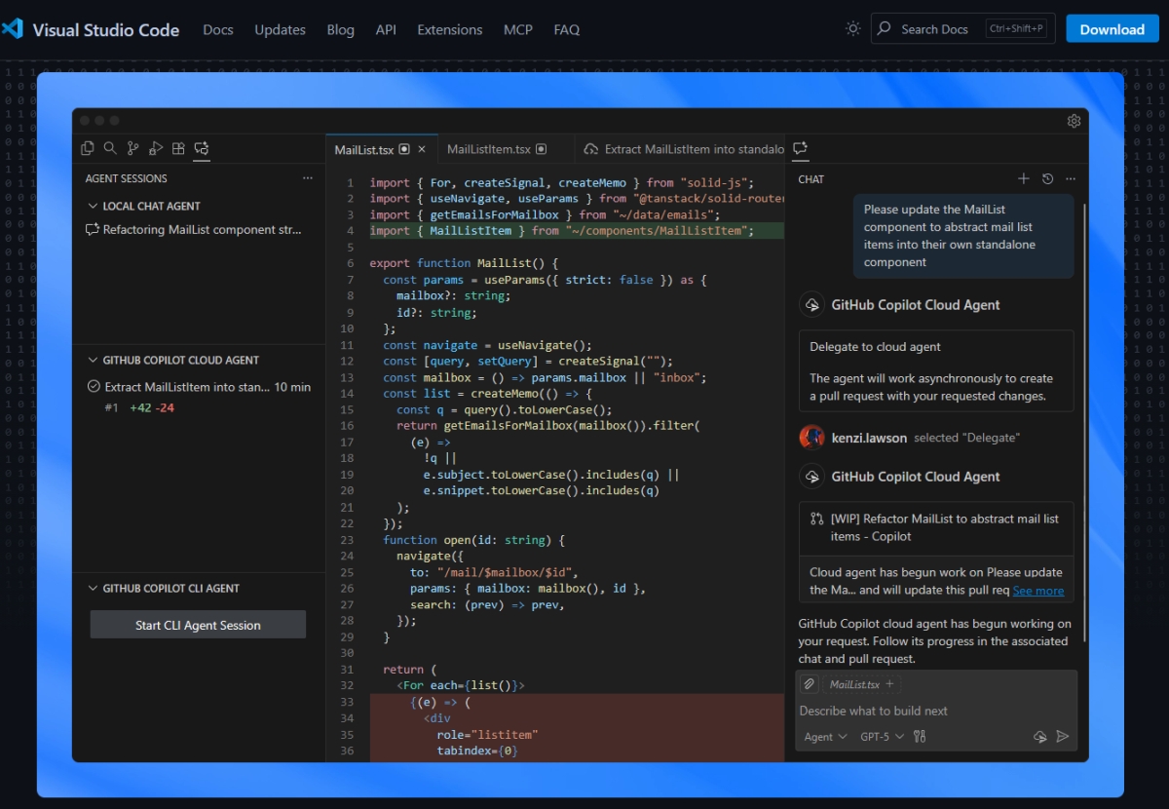Start a new chat with plus icon

(x=1023, y=179)
